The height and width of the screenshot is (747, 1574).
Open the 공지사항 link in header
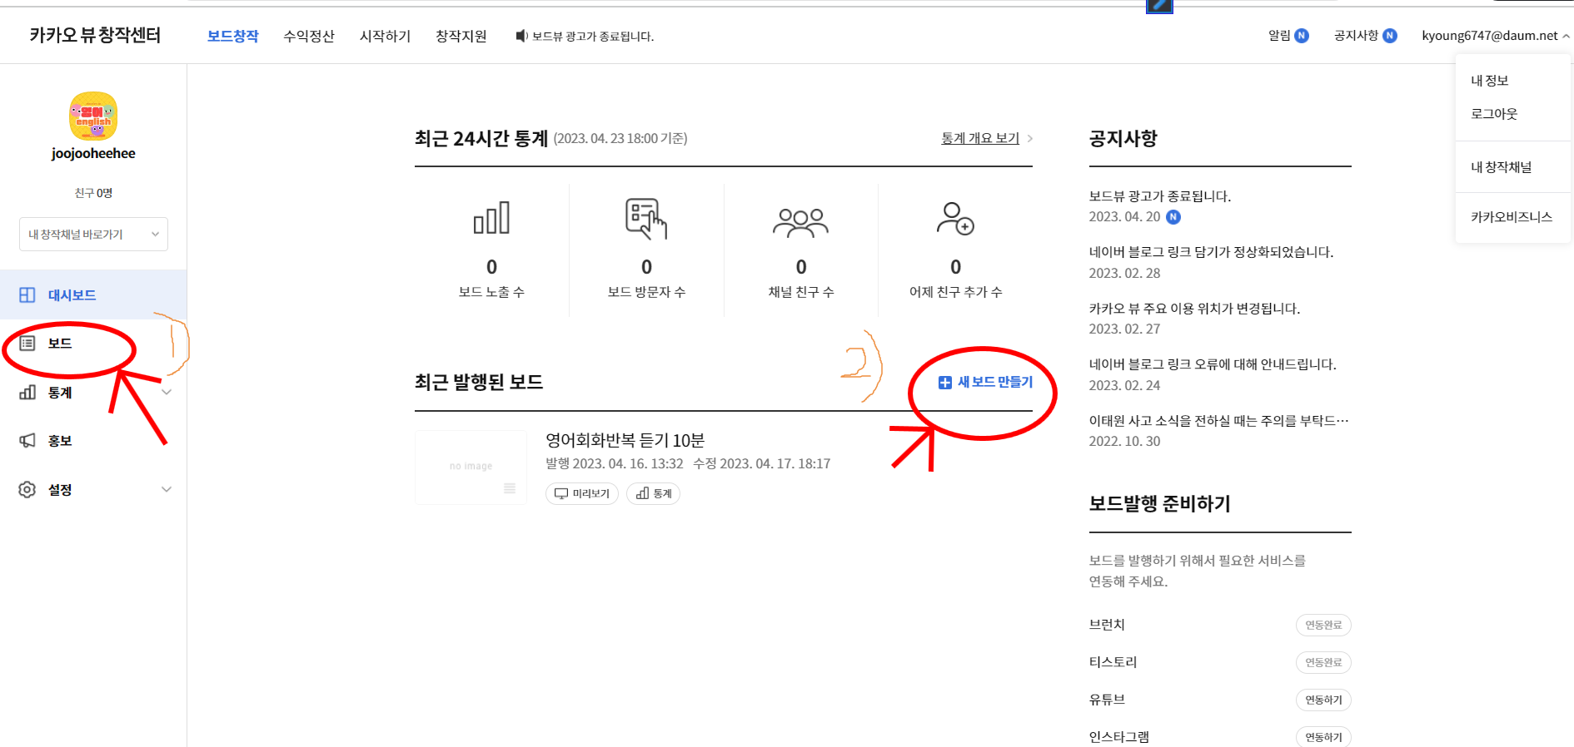(1357, 36)
